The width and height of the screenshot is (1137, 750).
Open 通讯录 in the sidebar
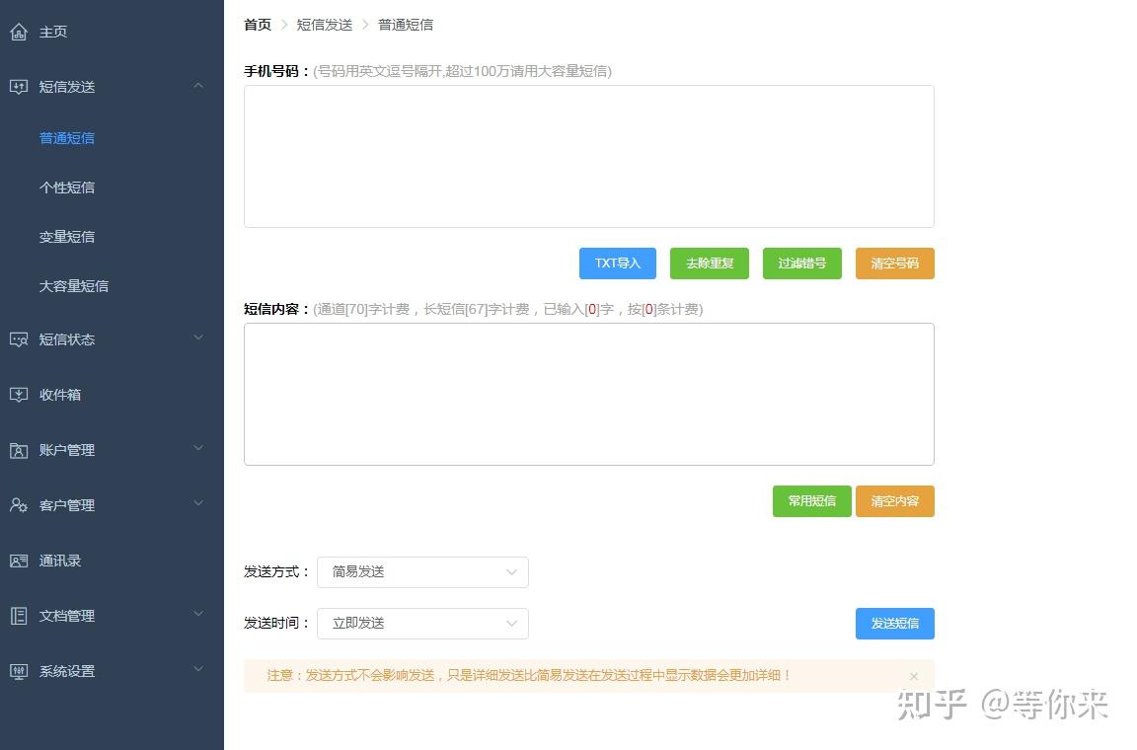coord(60,561)
